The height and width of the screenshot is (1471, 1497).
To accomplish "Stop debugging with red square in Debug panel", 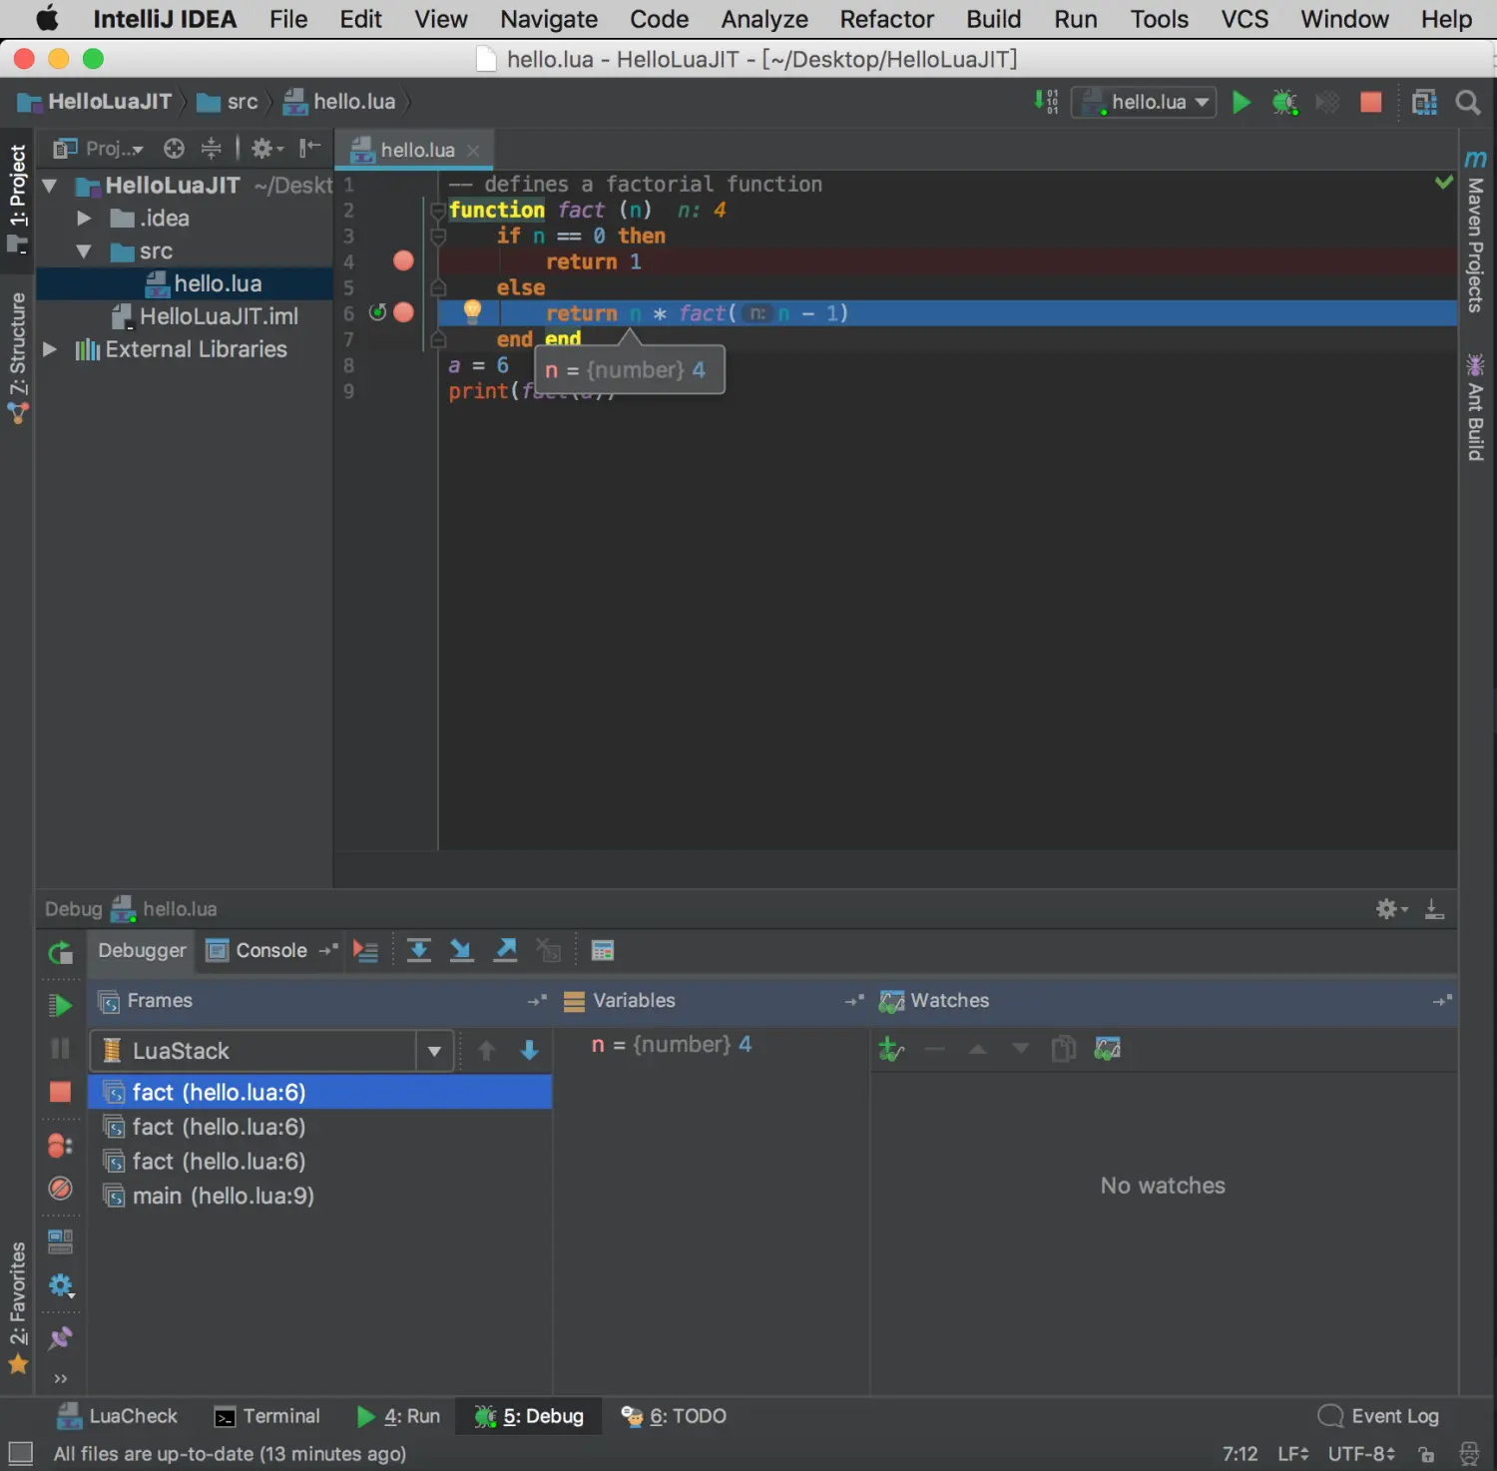I will pyautogui.click(x=60, y=1092).
